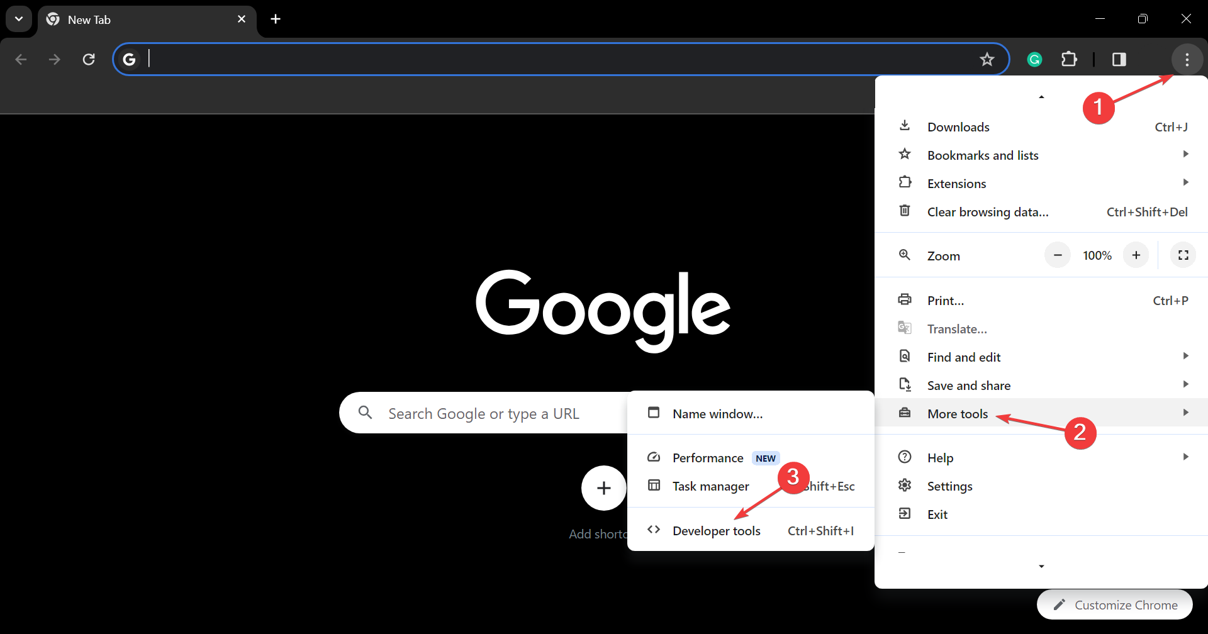Choose Name window option
The image size is (1208, 634).
tap(751, 414)
